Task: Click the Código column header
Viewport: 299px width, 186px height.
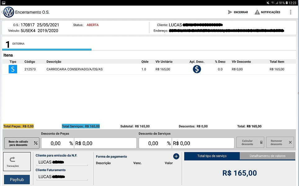Action: click(29, 62)
